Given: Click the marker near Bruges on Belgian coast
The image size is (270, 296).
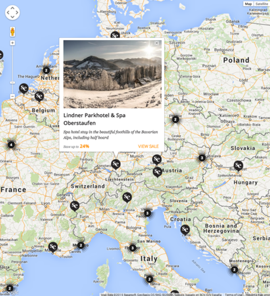Looking at the screenshot, I should 24,88.
